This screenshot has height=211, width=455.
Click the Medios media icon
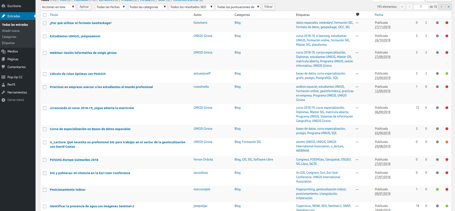point(3,51)
